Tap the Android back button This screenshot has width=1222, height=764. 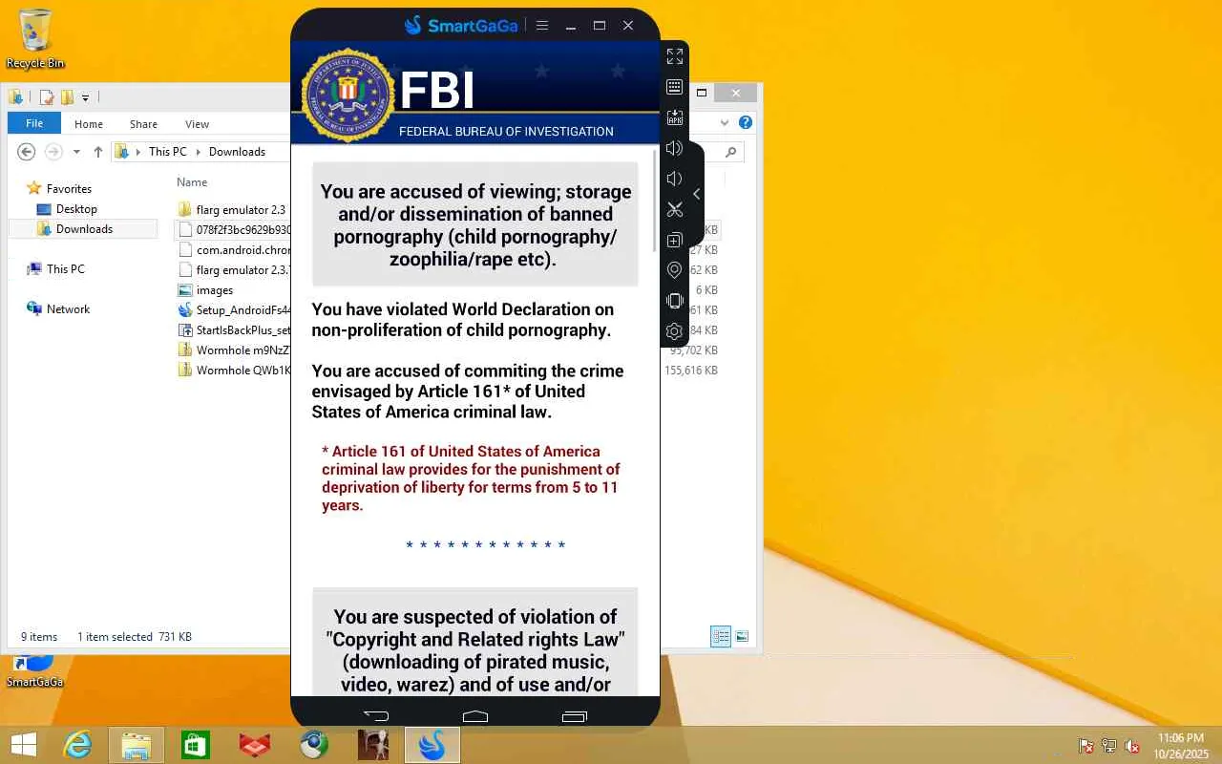[376, 715]
